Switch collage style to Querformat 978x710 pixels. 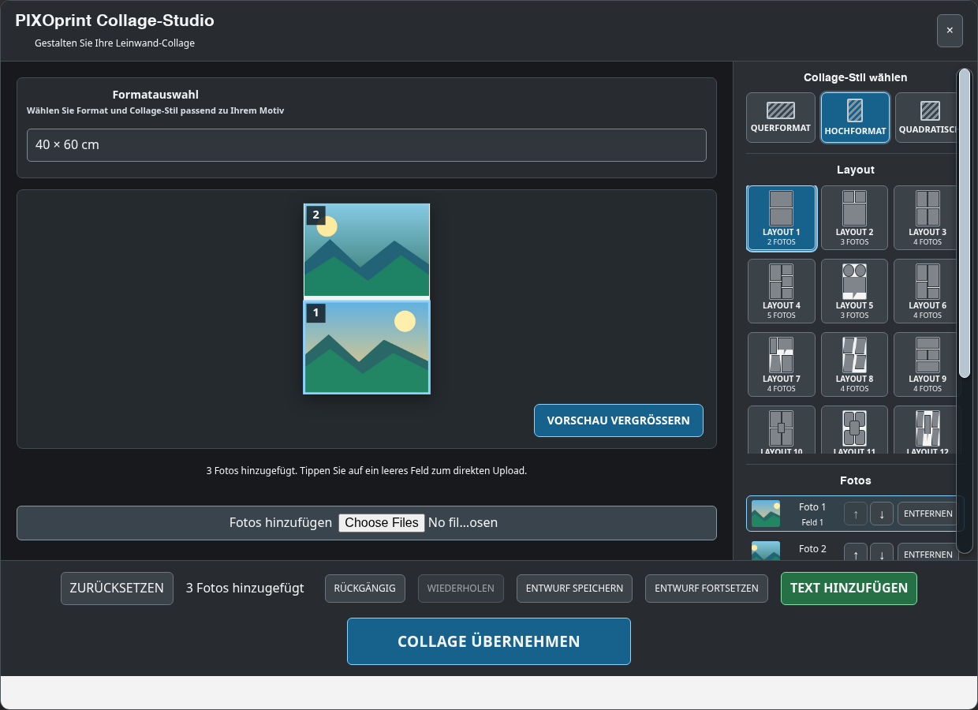[x=781, y=118]
